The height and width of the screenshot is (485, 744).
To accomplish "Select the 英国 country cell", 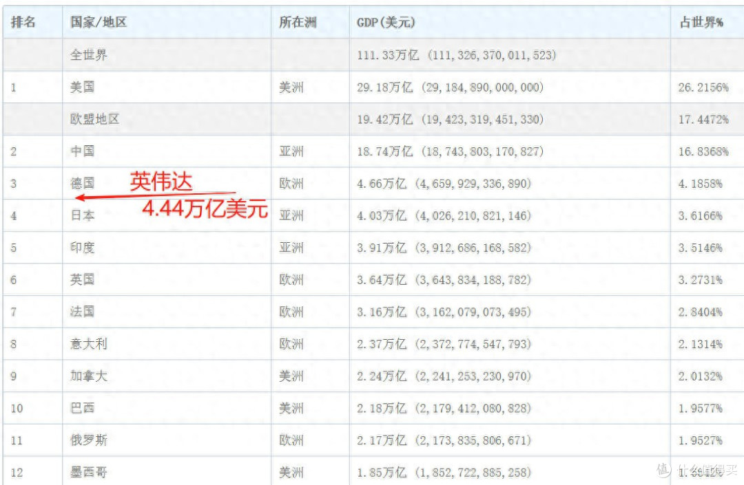I will point(83,279).
